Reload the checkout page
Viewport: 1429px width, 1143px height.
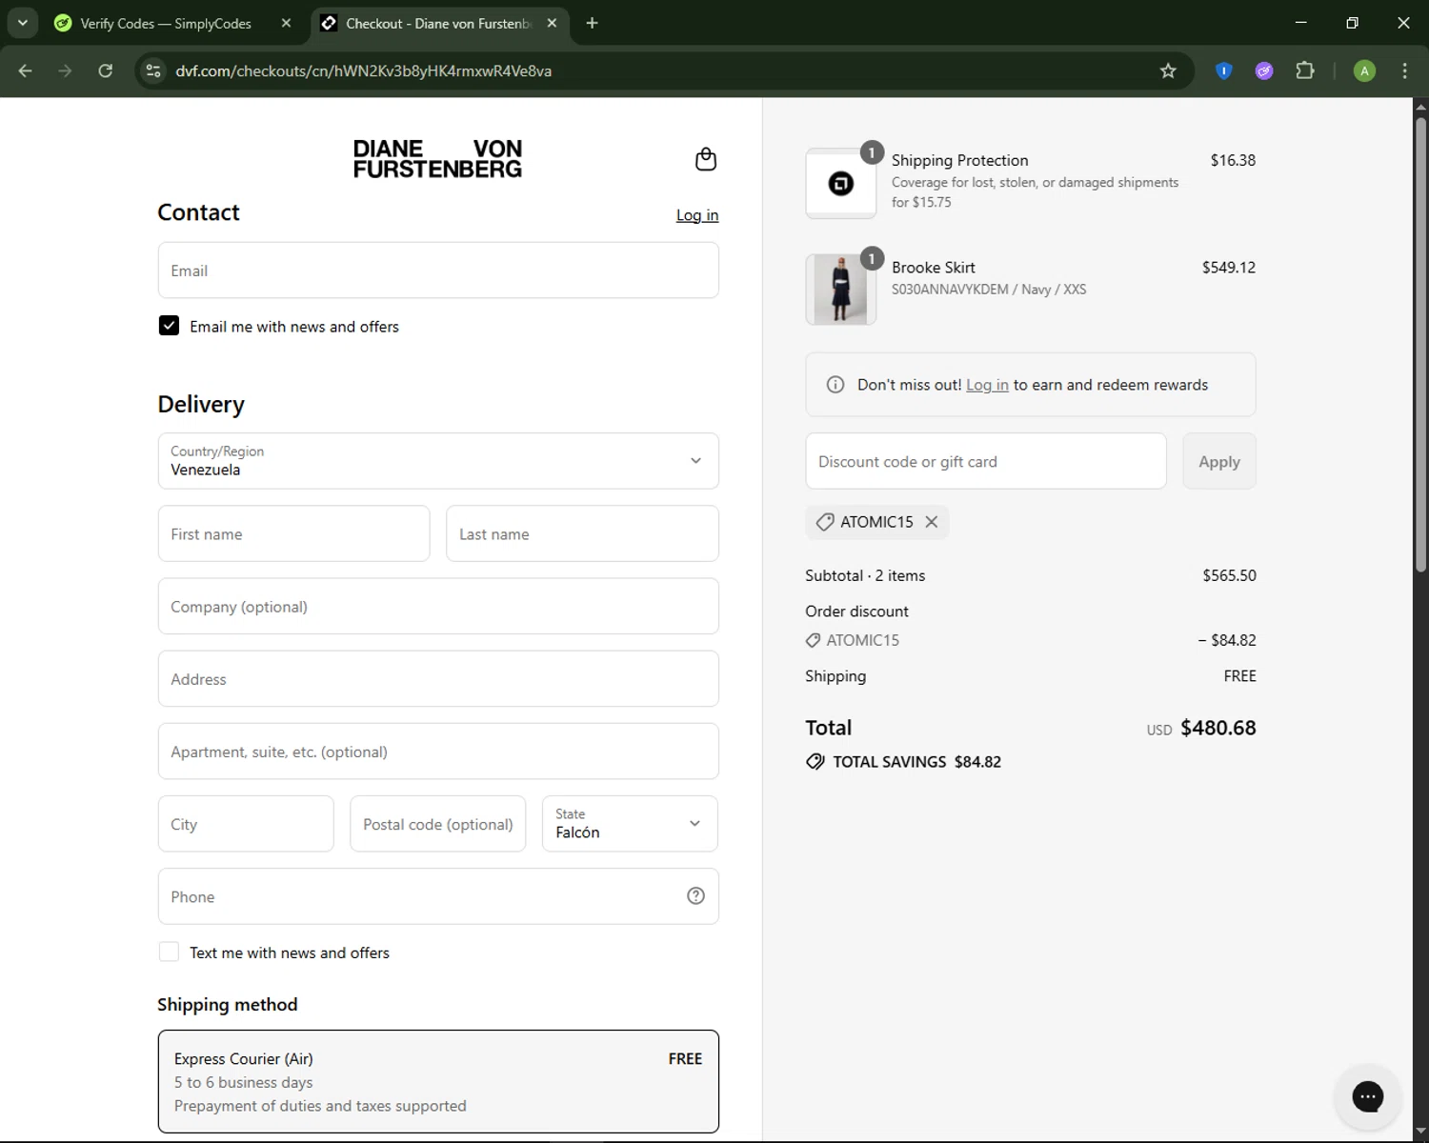[106, 70]
